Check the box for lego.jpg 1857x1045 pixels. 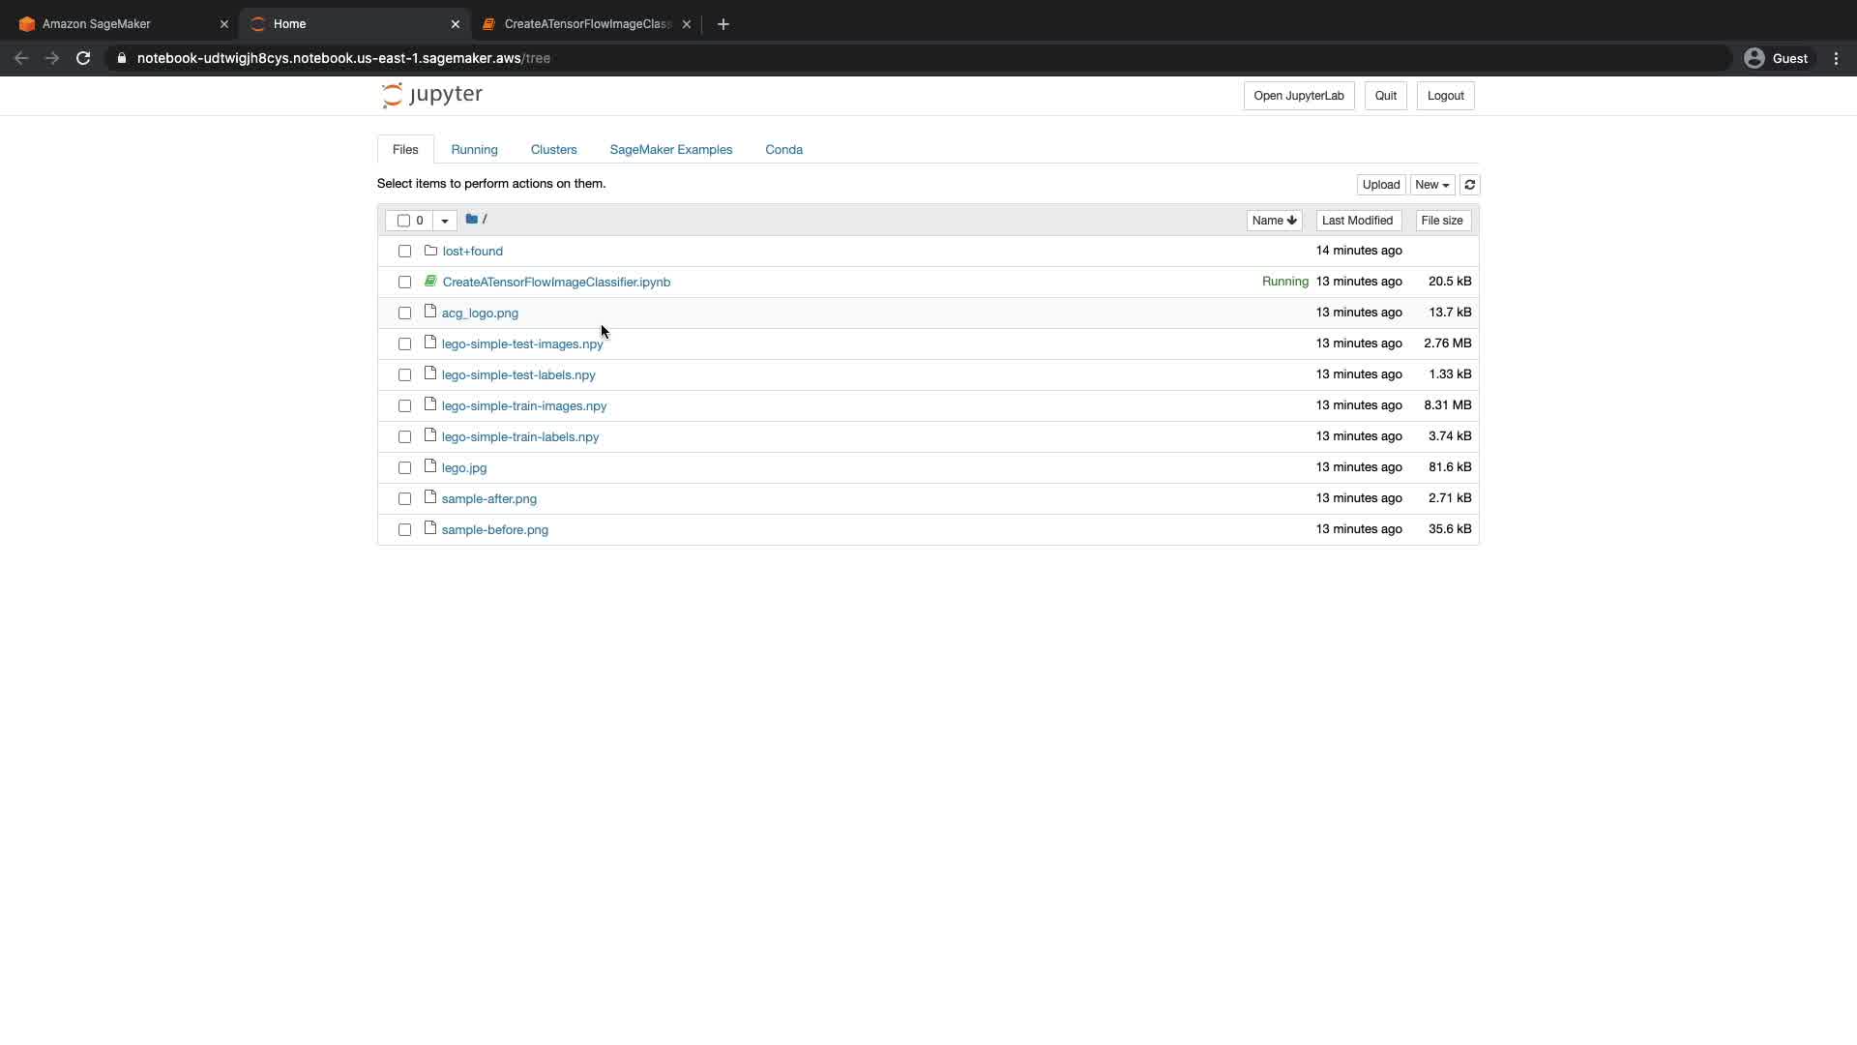[405, 468]
